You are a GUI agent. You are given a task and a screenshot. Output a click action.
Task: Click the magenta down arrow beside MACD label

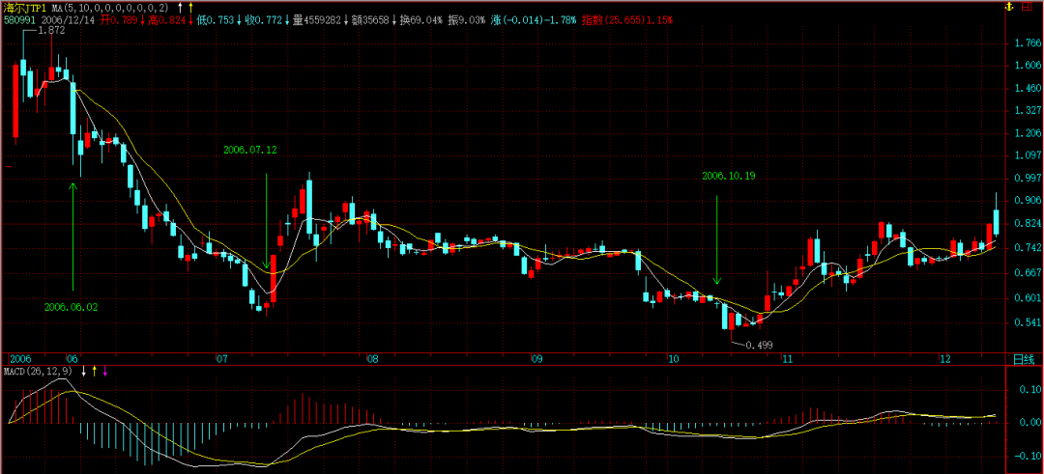click(x=104, y=371)
